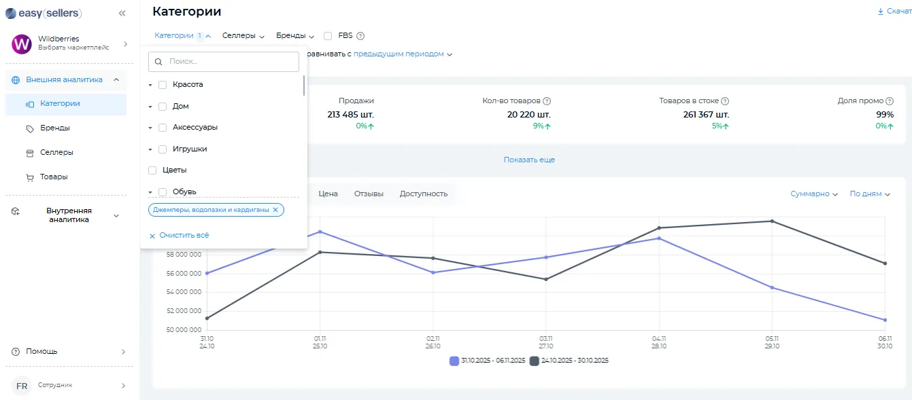The height and width of the screenshot is (400, 912).
Task: Open the Селлеры filter dropdown
Action: (x=243, y=36)
